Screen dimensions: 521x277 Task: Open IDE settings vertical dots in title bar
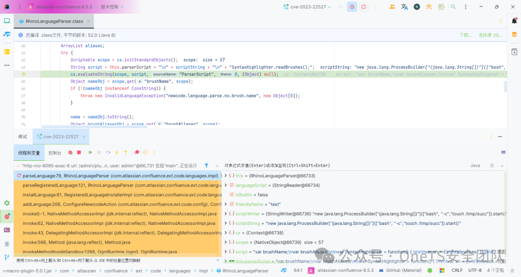click(466, 7)
